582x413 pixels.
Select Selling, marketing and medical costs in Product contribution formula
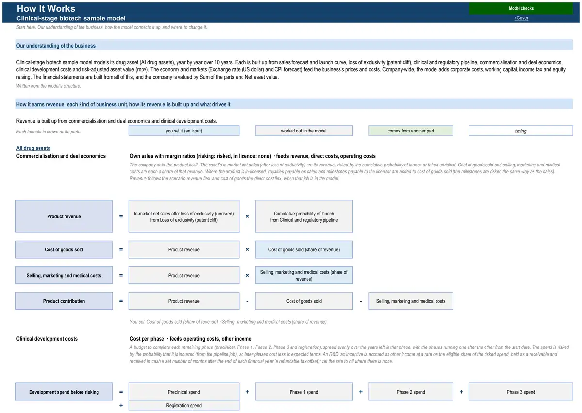(x=411, y=301)
